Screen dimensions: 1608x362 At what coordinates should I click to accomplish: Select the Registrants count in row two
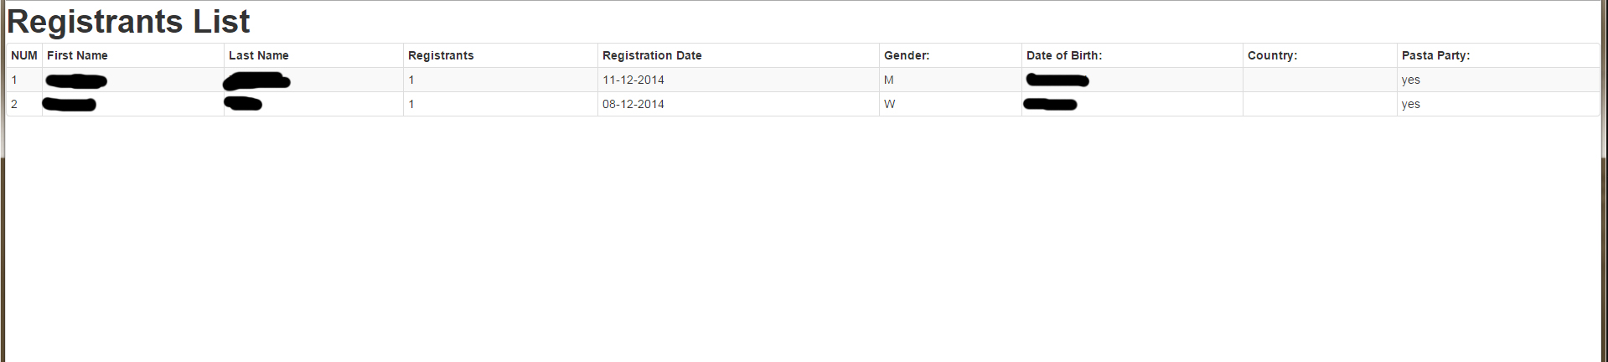(x=411, y=104)
